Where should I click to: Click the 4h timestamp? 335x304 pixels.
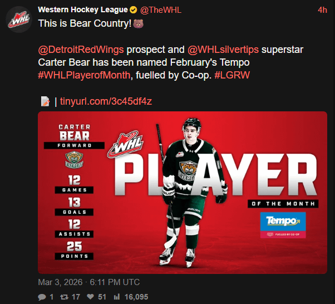tap(322, 11)
